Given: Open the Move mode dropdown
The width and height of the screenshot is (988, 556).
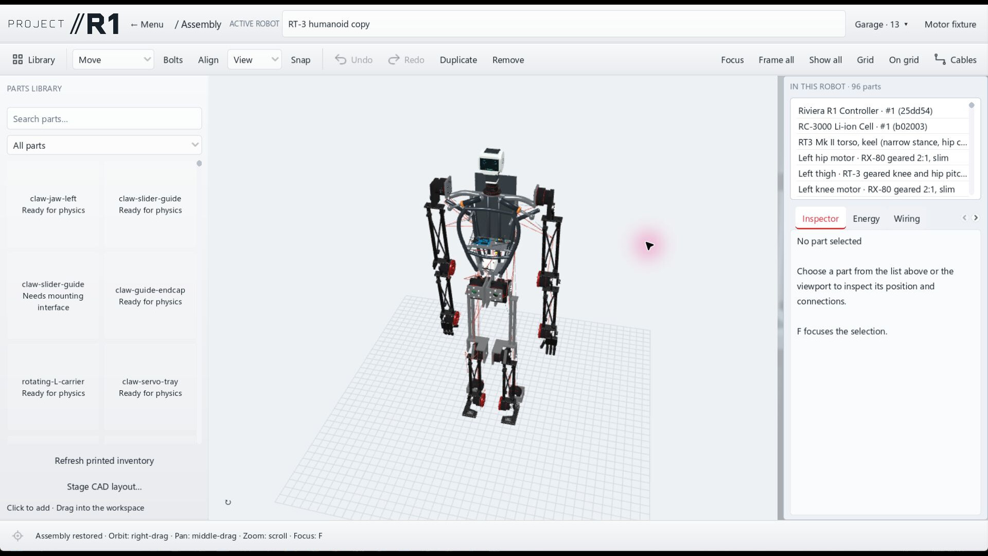Looking at the screenshot, I should pos(113,60).
